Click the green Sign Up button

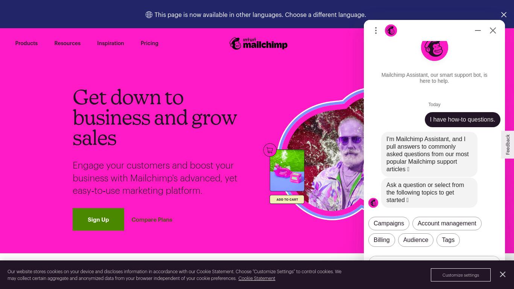(x=98, y=219)
